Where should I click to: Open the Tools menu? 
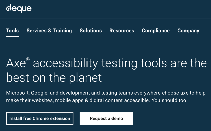13,31
